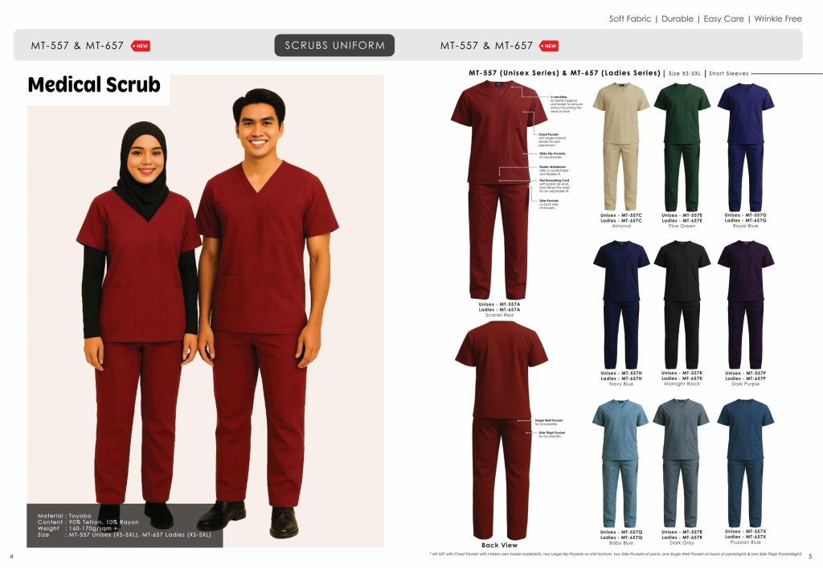The image size is (823, 568).
Task: Select the SCRUBS UNIFORM header label
Action: tap(334, 46)
